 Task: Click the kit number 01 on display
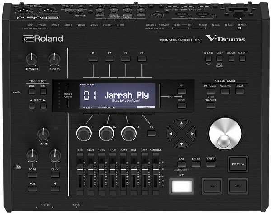tap(89, 95)
